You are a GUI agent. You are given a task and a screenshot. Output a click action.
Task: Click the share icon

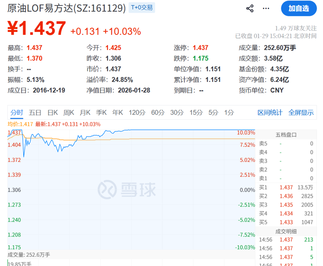(250, 8)
